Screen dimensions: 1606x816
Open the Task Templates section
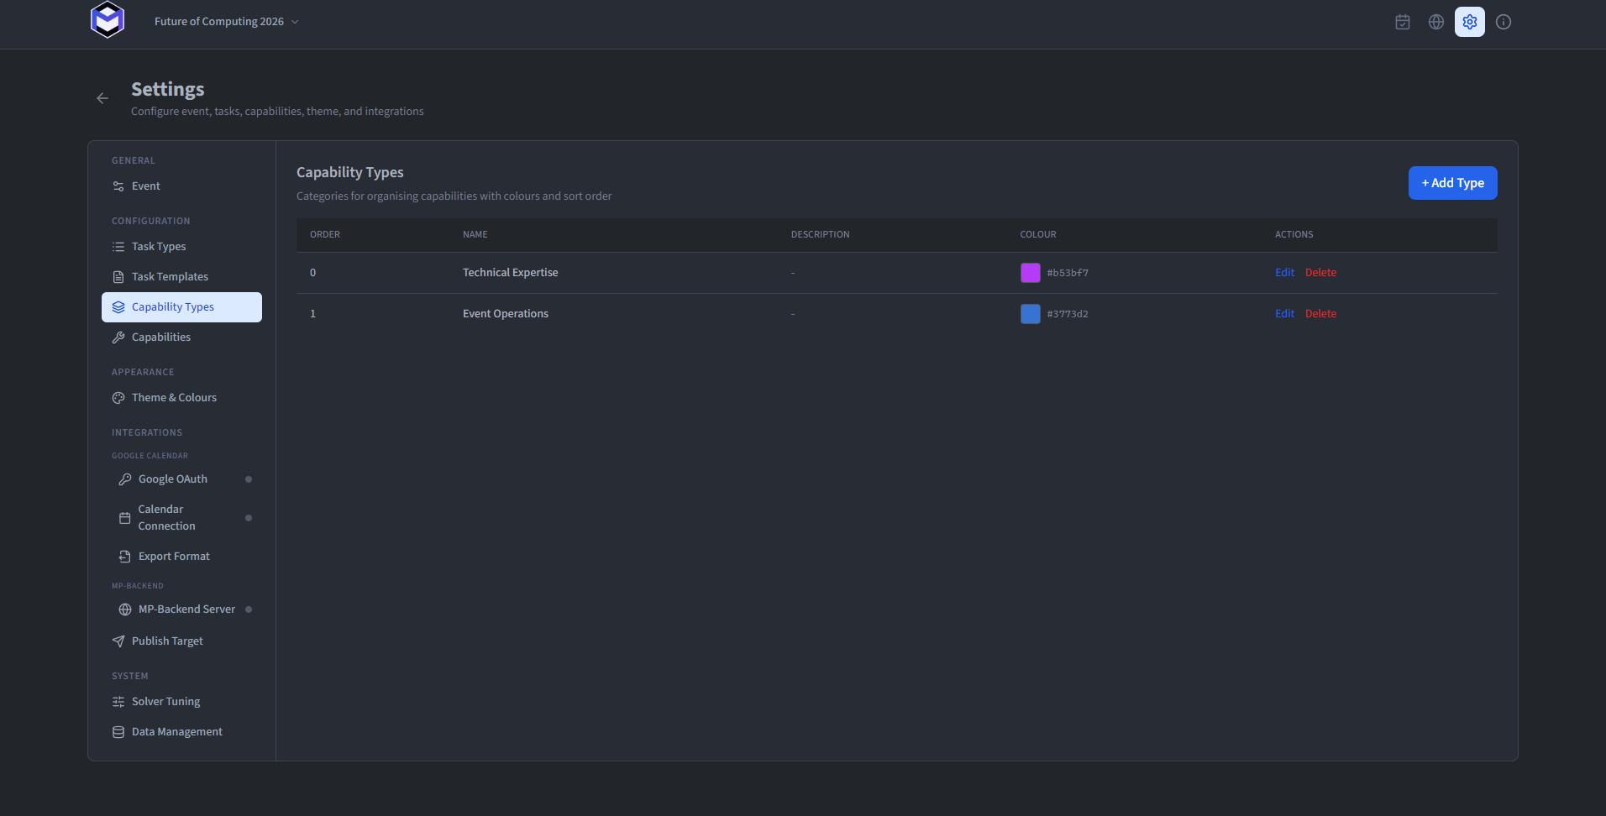[x=181, y=277]
